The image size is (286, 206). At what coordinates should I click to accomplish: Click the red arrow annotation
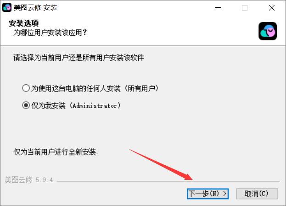162,165
